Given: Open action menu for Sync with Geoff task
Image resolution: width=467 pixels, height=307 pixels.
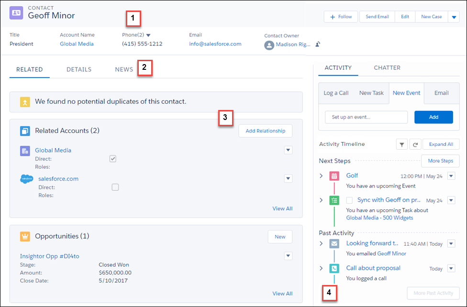Looking at the screenshot, I should tap(451, 200).
